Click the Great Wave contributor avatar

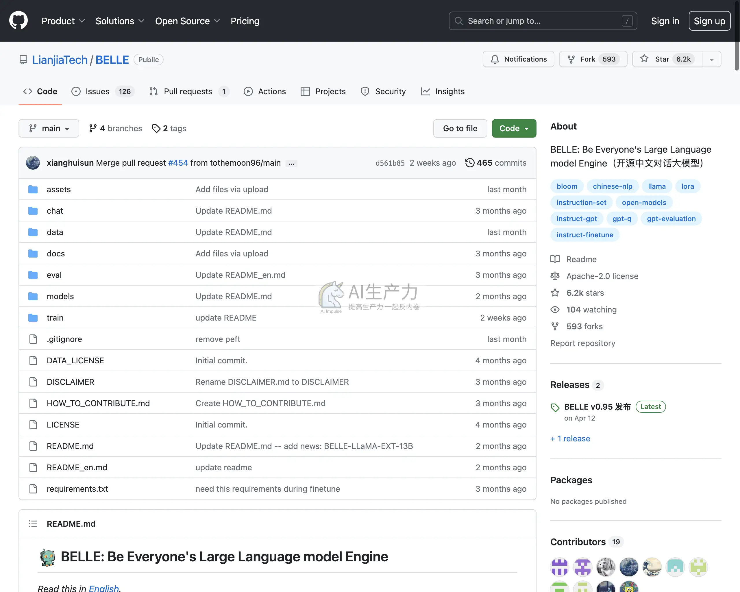coord(652,567)
